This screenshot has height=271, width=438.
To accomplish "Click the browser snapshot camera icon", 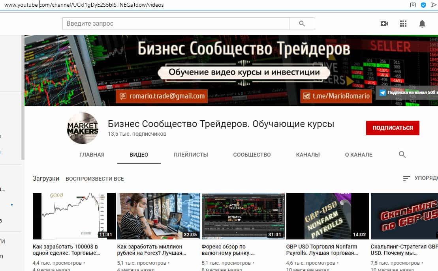I will pos(413,4).
